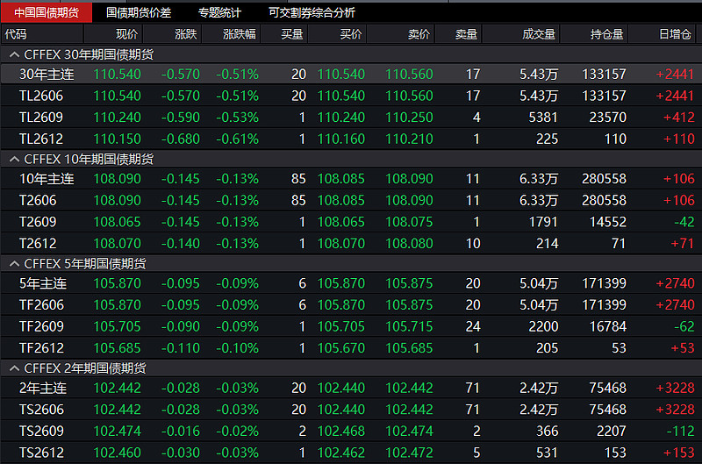
Task: Click TS2609 change value -0.016
Action: point(181,431)
